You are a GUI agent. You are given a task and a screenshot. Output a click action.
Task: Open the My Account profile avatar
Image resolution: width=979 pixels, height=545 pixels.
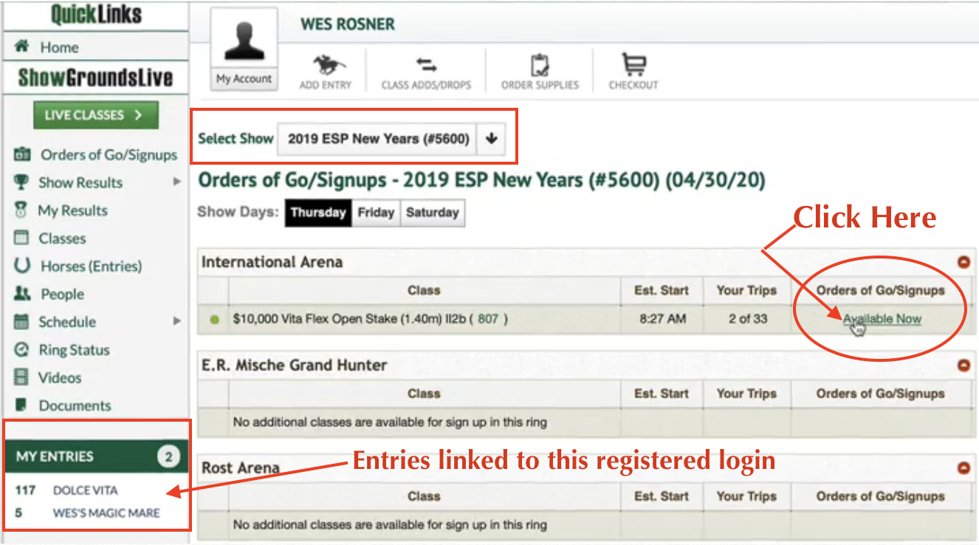click(x=244, y=40)
